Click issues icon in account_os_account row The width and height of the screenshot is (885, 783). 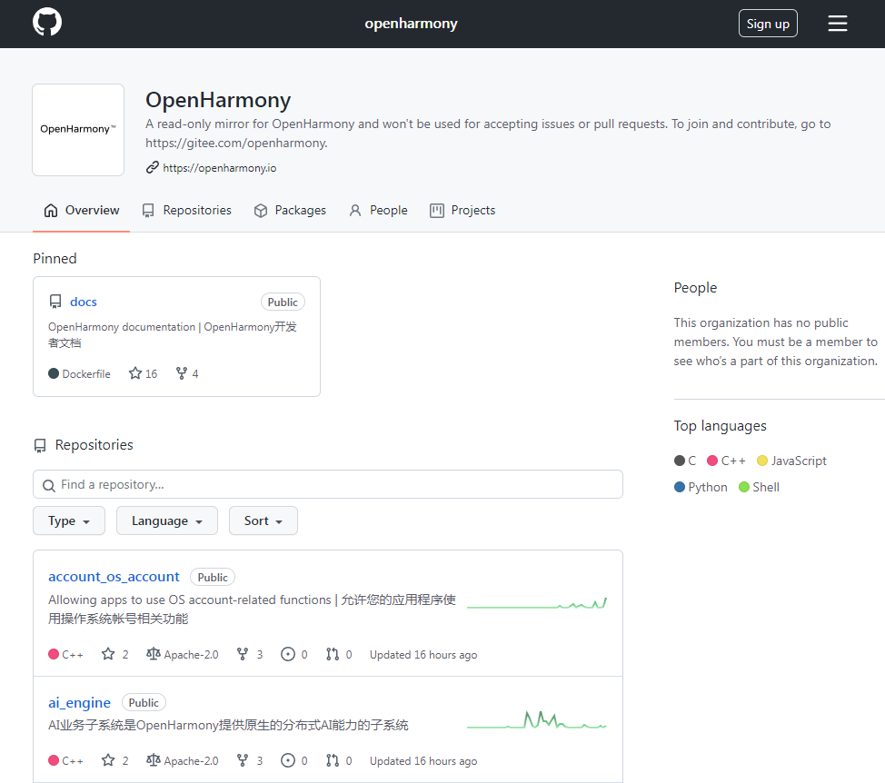tap(288, 654)
